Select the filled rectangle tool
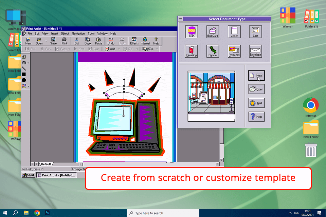Viewport: 326px width, 217px height. [24, 74]
